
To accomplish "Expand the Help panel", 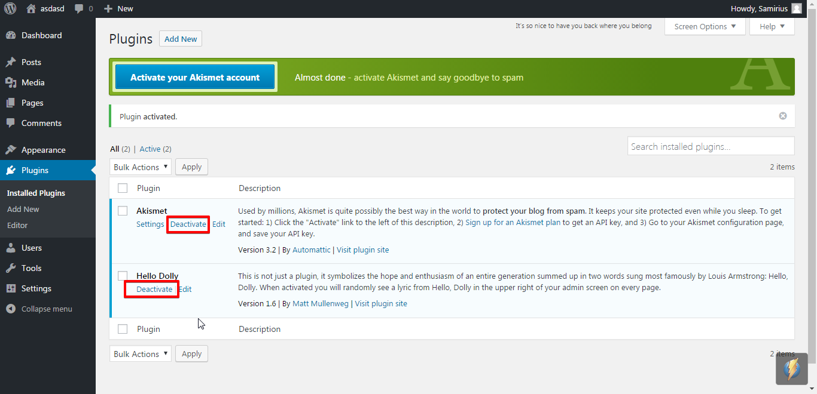I will 772,26.
